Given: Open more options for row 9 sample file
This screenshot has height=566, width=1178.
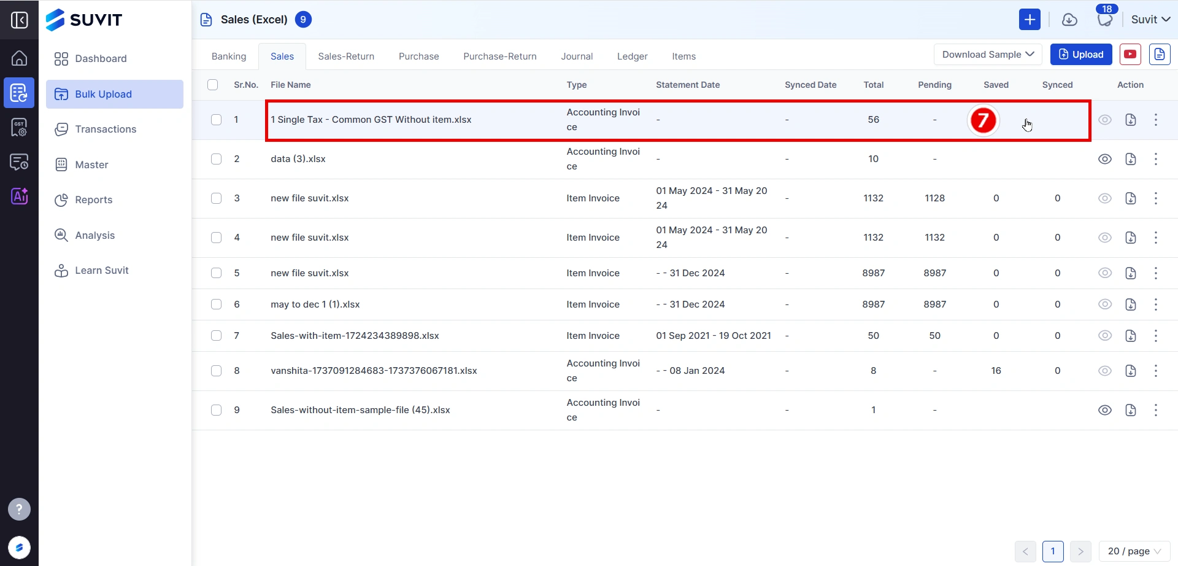Looking at the screenshot, I should 1156,410.
